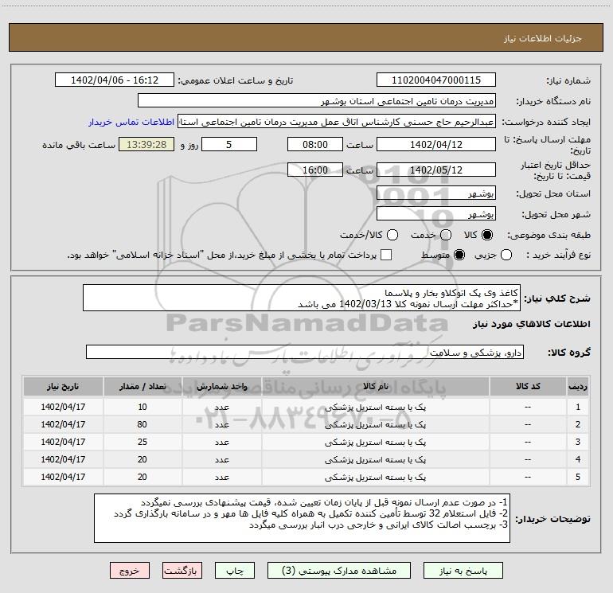
Task: Click the buyer organization name field
Action: [317, 101]
